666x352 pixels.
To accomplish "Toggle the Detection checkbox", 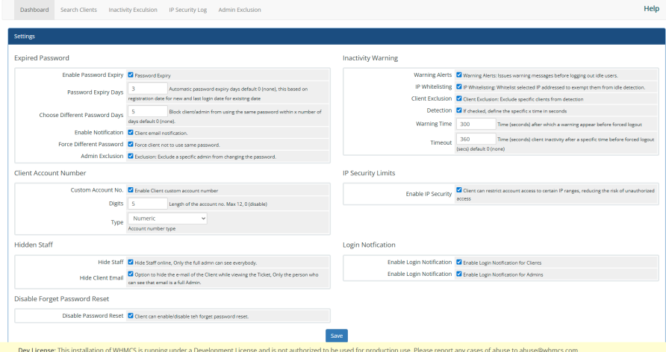I will [459, 110].
